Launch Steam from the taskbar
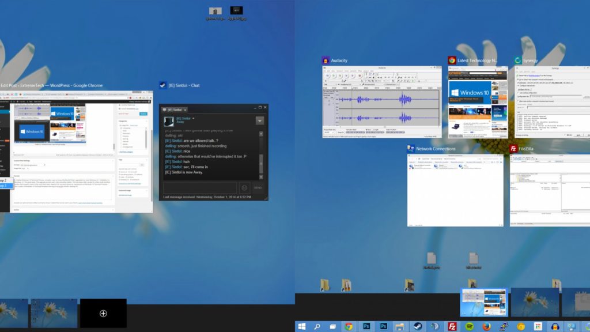Viewport: 590px width, 332px height. pyautogui.click(x=417, y=326)
